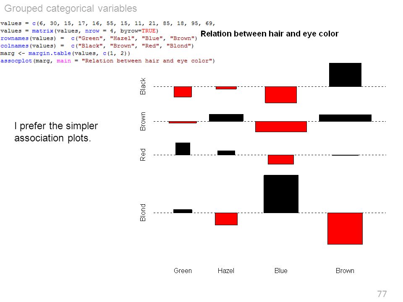Click the slide number 77
This screenshot has width=403, height=302.
click(x=382, y=294)
